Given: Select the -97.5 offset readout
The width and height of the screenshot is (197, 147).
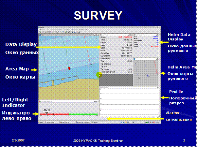Looking at the screenshot, I should click(x=46, y=110).
